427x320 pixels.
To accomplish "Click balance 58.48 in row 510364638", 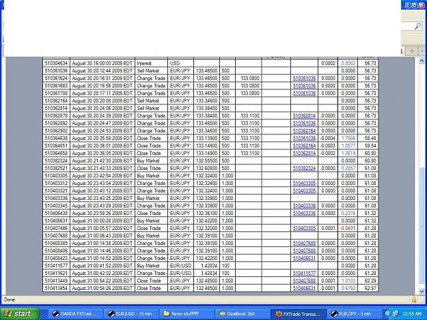I will (x=370, y=139).
